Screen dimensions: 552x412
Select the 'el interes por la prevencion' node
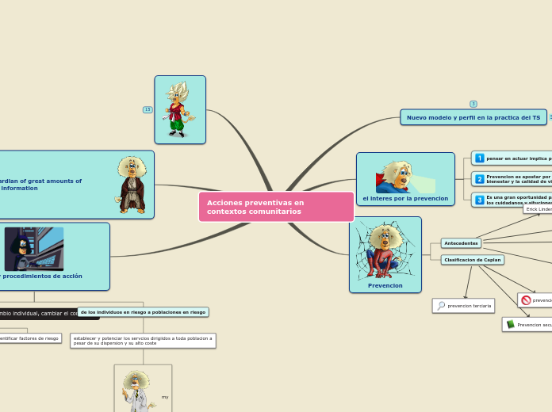coord(405,179)
